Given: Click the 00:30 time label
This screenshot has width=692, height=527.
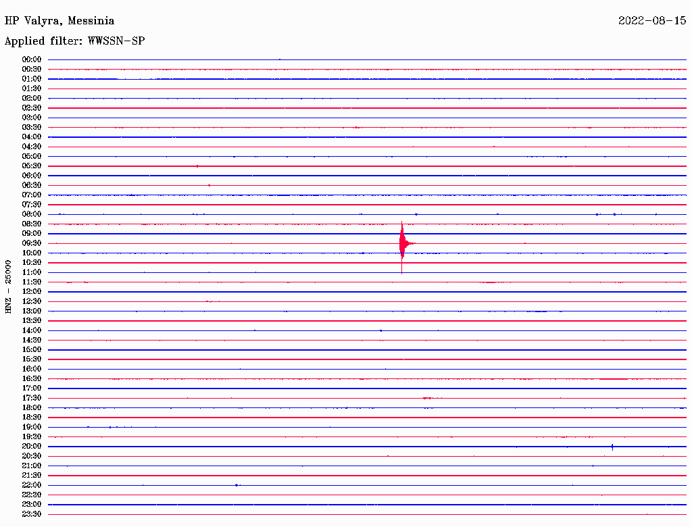Looking at the screenshot, I should tap(31, 70).
